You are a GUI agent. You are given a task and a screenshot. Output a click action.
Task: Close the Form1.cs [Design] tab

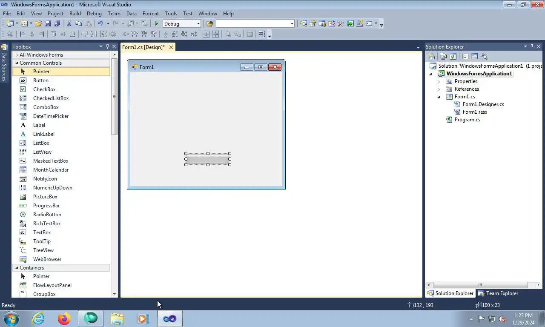[x=171, y=47]
